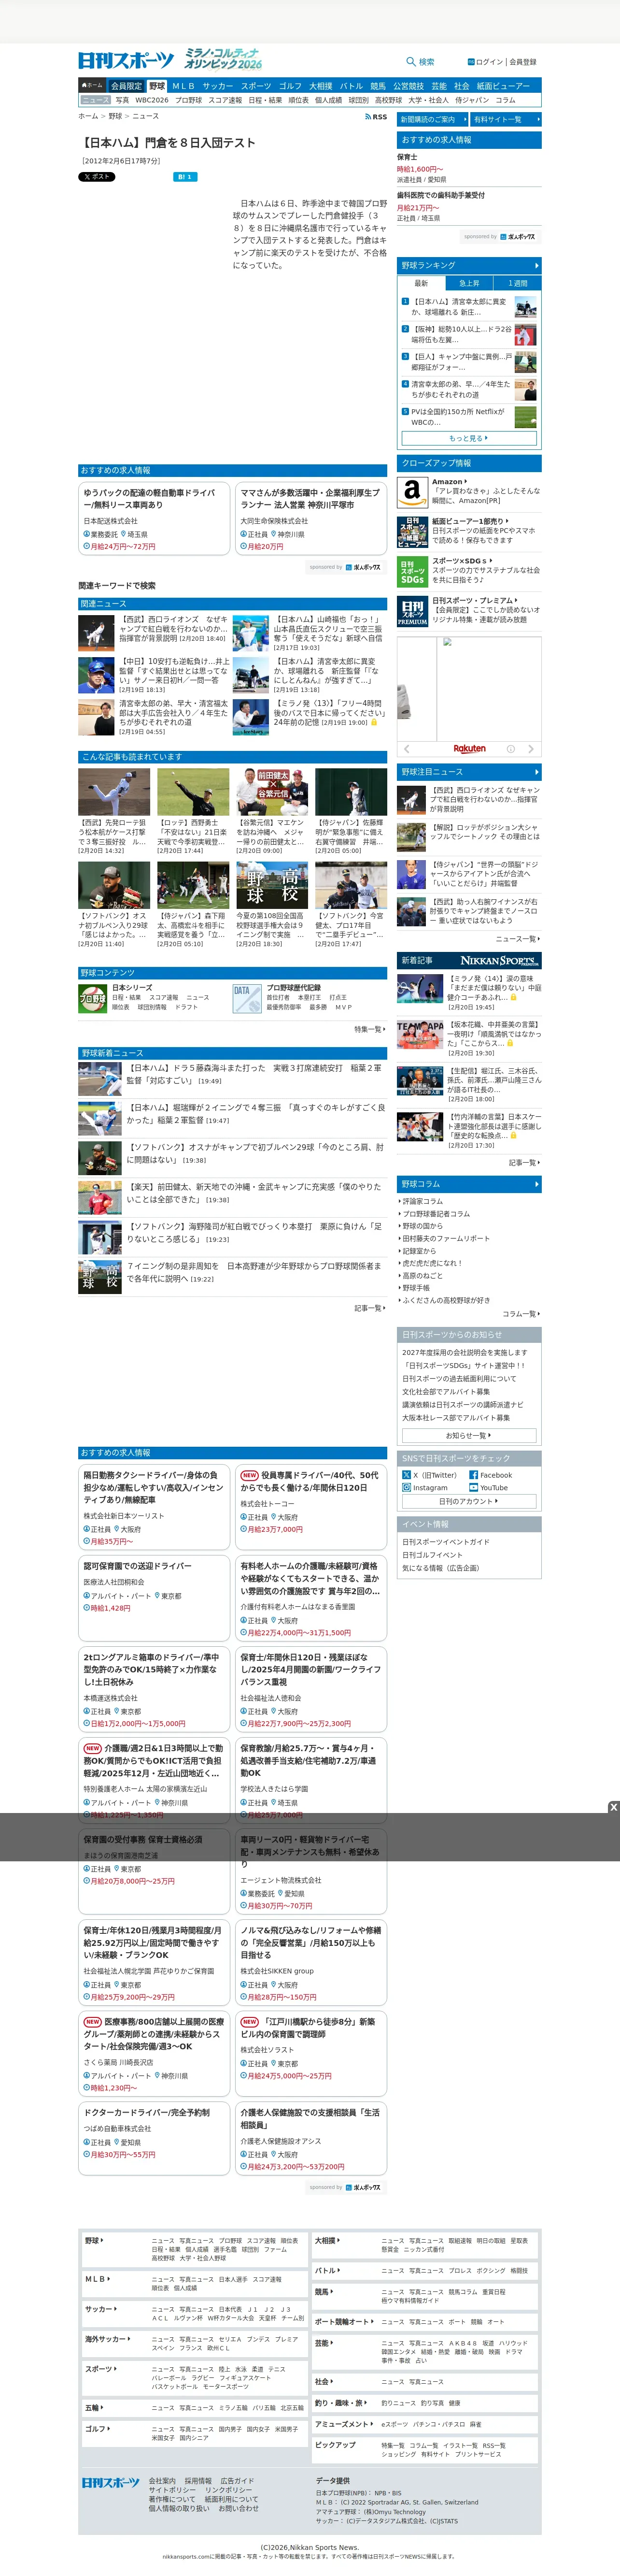Click the DATA icon beside プロ野球歴代記録
This screenshot has height=2576, width=620.
247,998
